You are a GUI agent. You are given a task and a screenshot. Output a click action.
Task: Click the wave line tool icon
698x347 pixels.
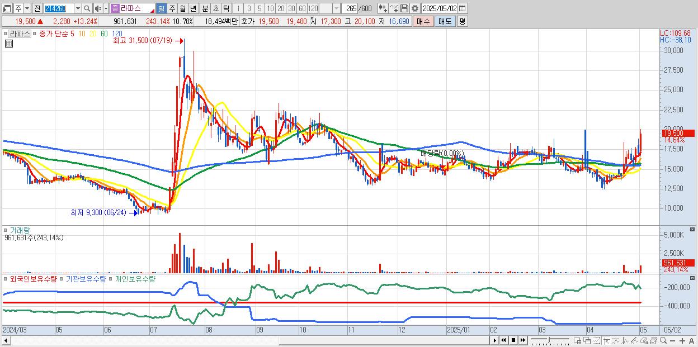pyautogui.click(x=625, y=340)
